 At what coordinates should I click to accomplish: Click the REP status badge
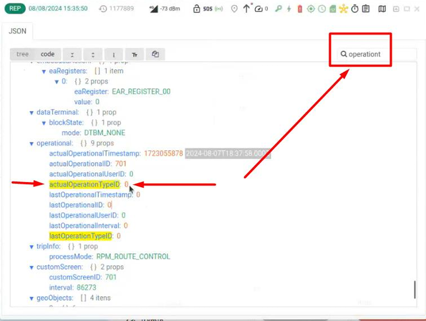(x=14, y=9)
